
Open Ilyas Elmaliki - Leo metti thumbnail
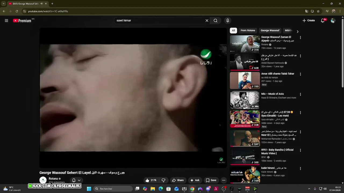pyautogui.click(x=245, y=119)
